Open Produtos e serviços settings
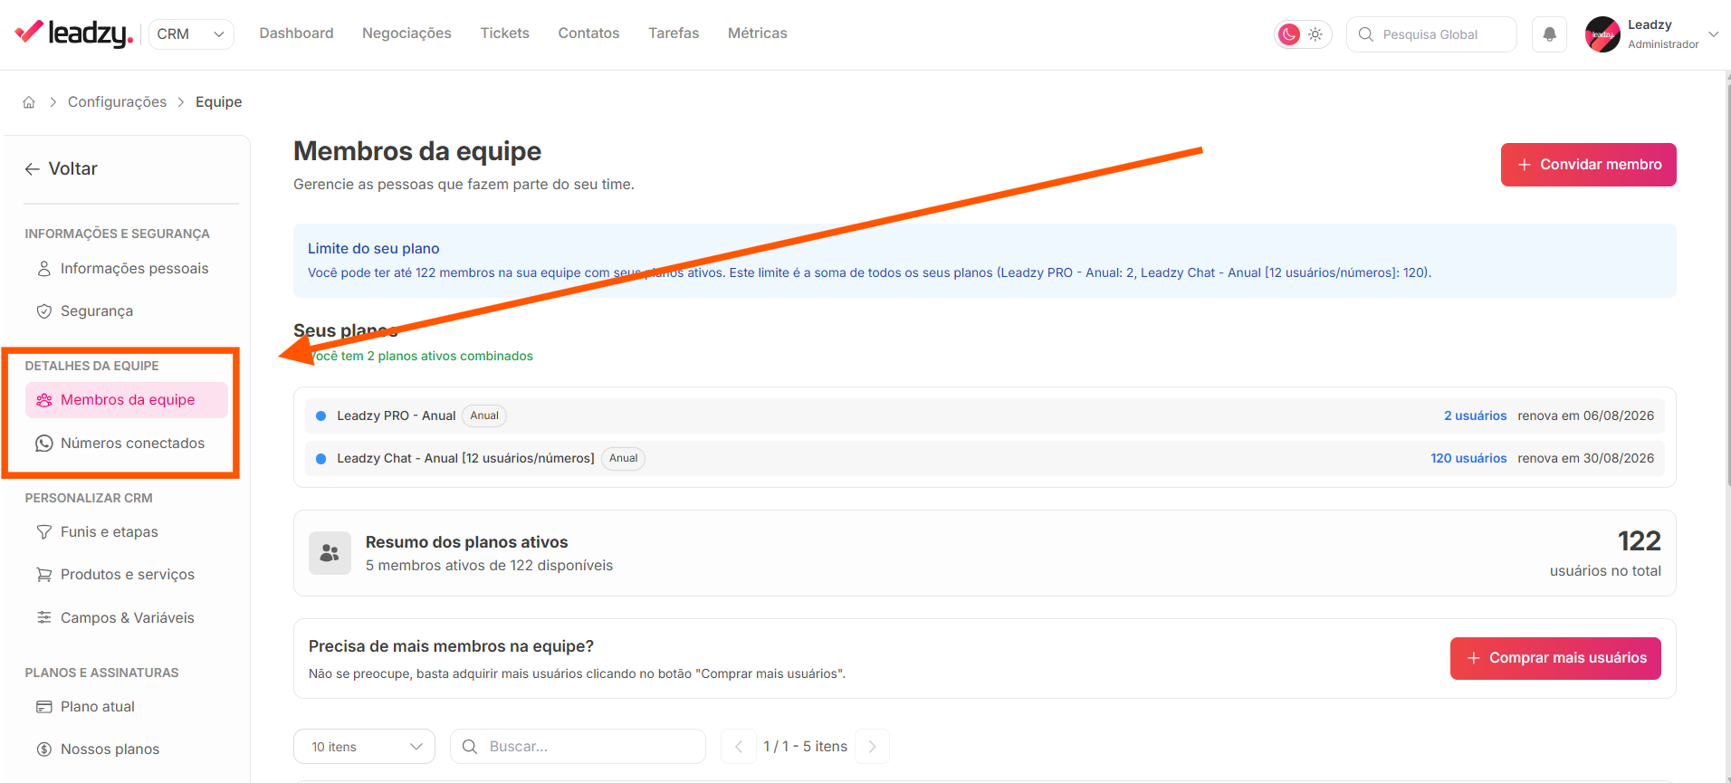 tap(126, 575)
